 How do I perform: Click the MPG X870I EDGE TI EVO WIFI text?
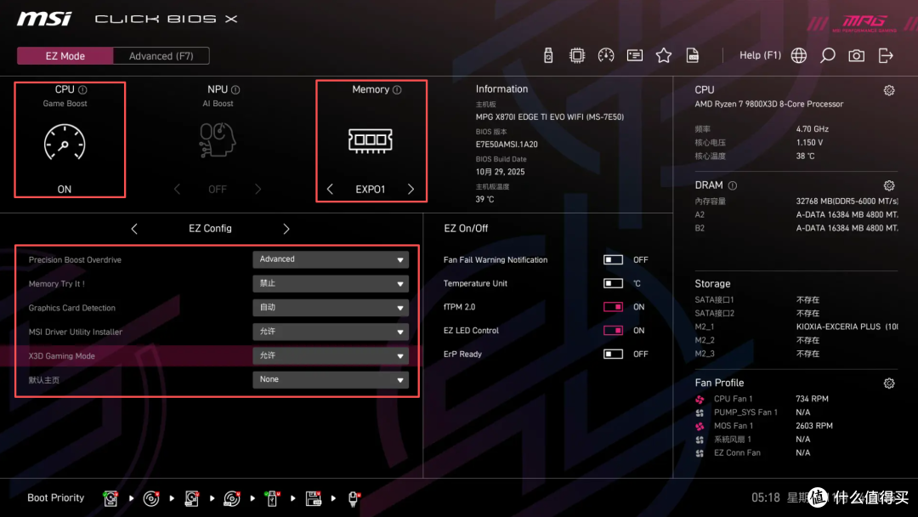550,117
